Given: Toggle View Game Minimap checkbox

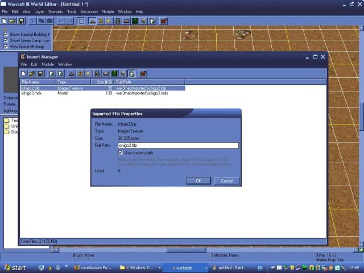Looking at the screenshot, I should pyautogui.click(x=6, y=47).
